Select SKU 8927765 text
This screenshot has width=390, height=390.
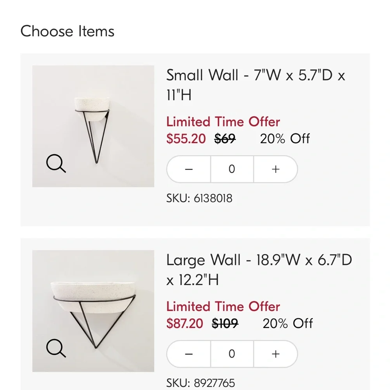200,383
